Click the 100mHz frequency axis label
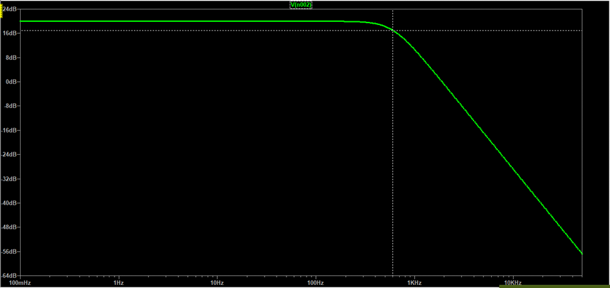610x288 pixels. pyautogui.click(x=20, y=283)
